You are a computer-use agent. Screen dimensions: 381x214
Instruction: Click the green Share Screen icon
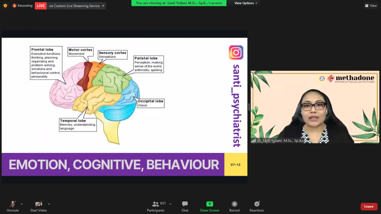[210, 204]
